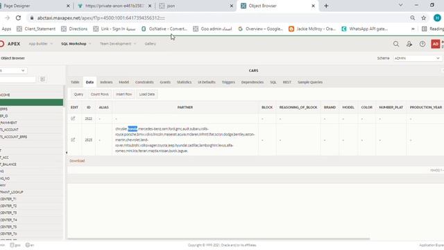Viewport: 444px width, 250px height.
Task: Click the PARTNER column header
Action: 185,107
